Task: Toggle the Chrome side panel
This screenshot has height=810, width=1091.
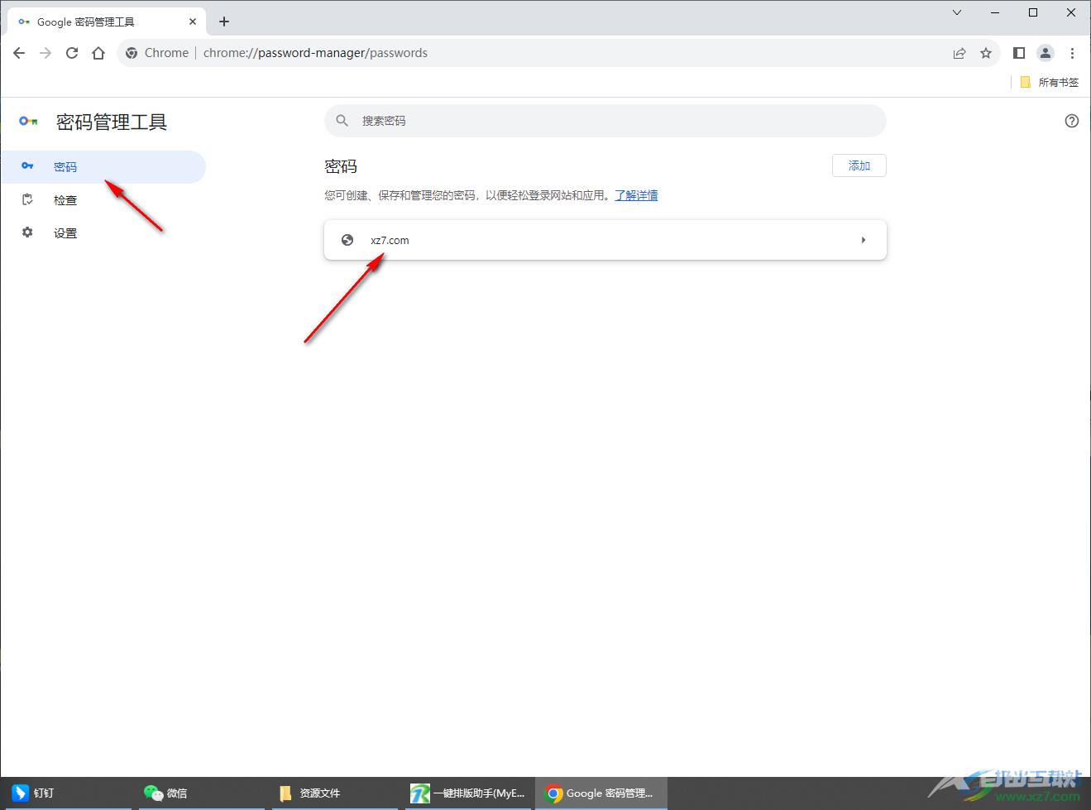Action: click(1019, 53)
